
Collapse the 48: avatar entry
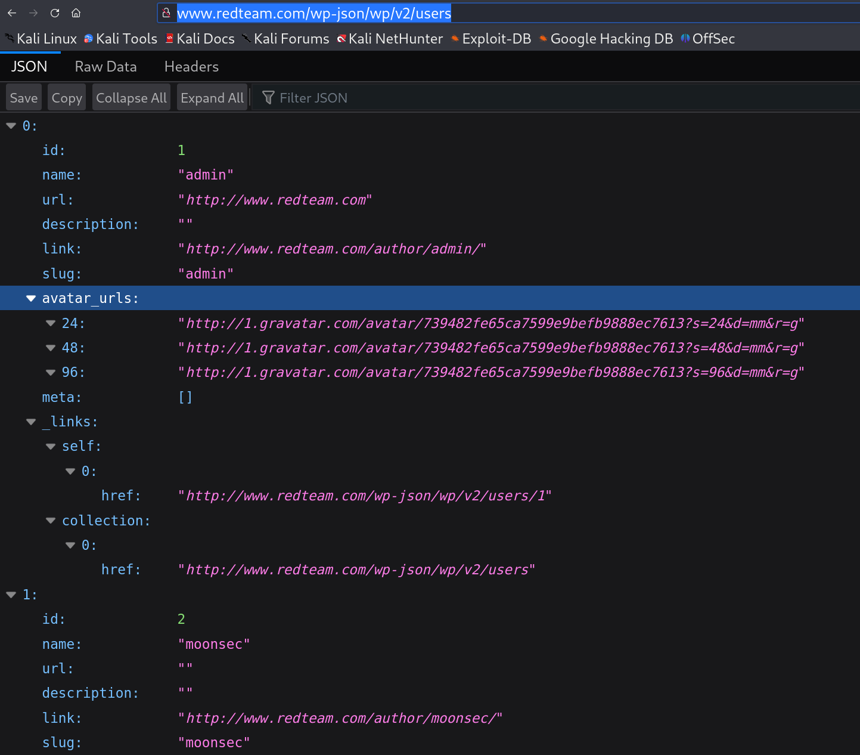click(51, 348)
